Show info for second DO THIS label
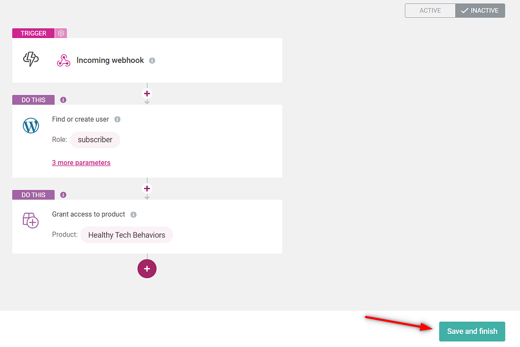This screenshot has height=347, width=520. (63, 195)
